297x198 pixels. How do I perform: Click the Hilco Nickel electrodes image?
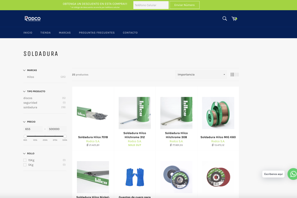point(93,177)
